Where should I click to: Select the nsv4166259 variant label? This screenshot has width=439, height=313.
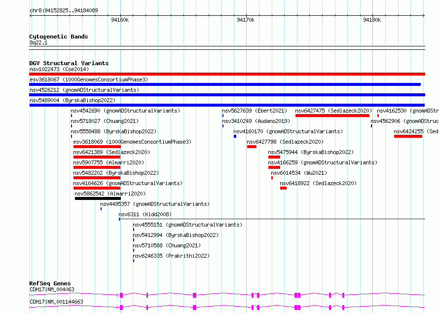click(x=323, y=162)
